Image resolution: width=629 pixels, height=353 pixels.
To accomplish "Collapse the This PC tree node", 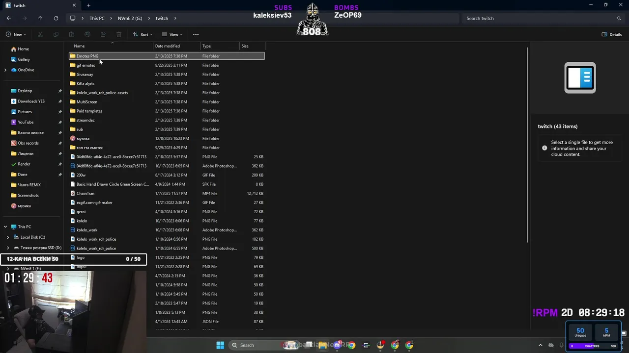I will coord(5,227).
